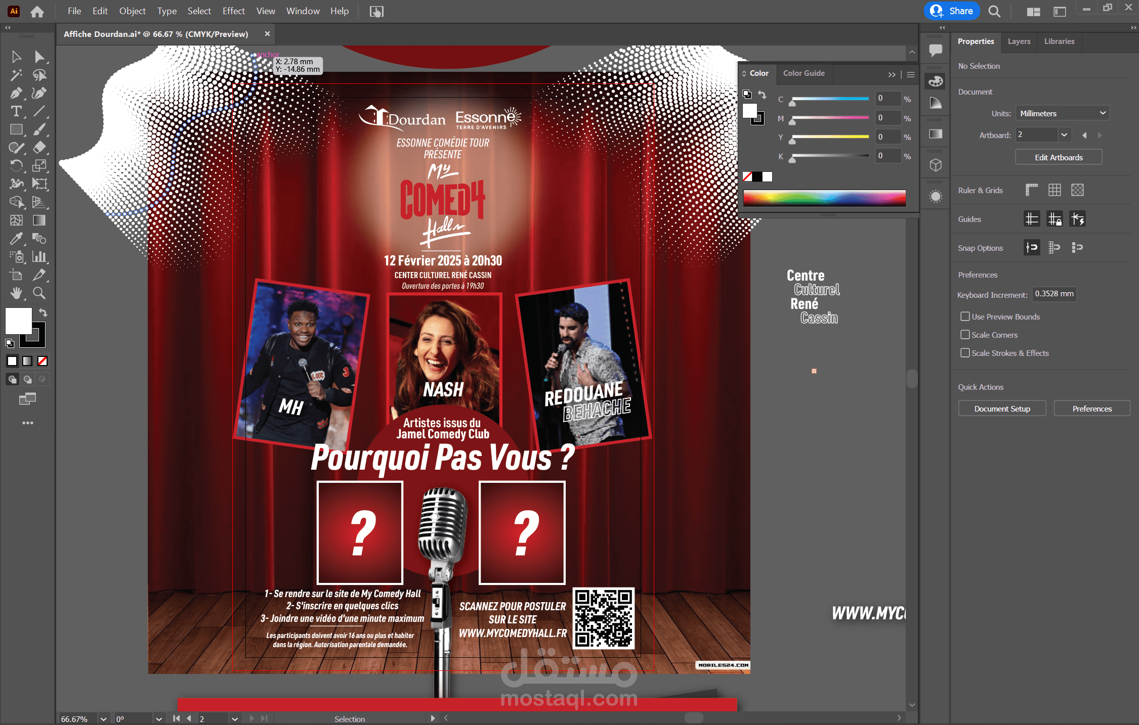The width and height of the screenshot is (1139, 725).
Task: Switch to Color Guide tab
Action: [804, 73]
